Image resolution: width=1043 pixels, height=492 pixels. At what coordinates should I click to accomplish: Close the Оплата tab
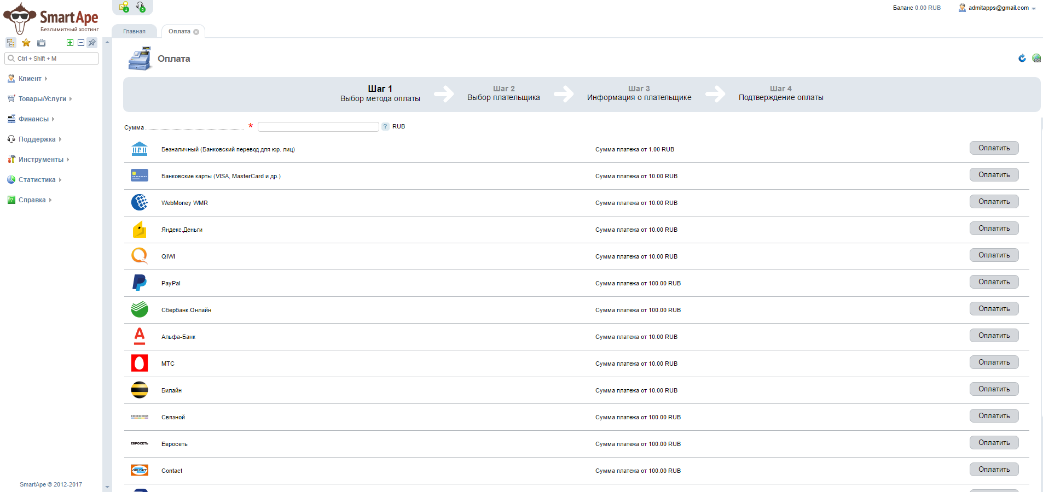pyautogui.click(x=196, y=32)
